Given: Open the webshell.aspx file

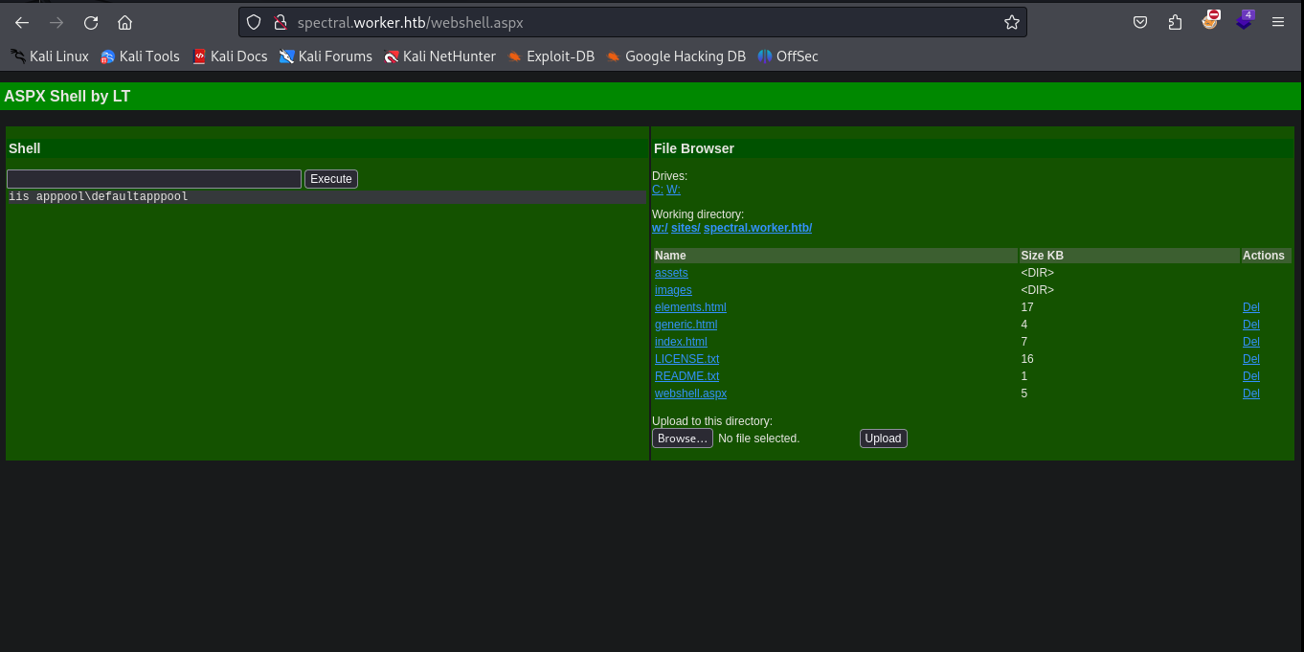Looking at the screenshot, I should (x=690, y=393).
